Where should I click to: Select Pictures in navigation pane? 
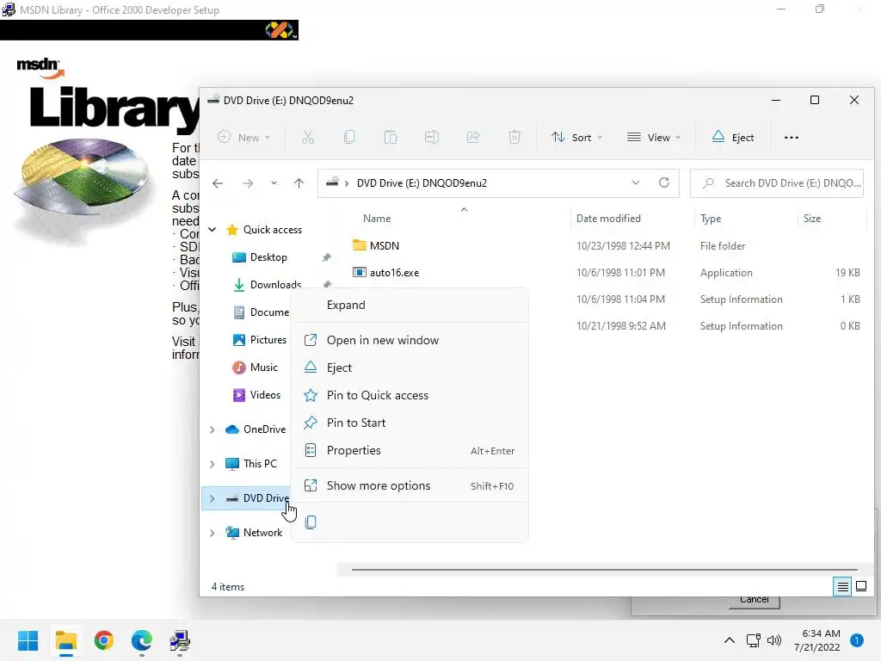coord(268,339)
